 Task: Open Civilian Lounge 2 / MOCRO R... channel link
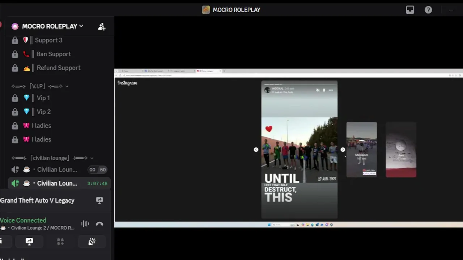[38, 228]
